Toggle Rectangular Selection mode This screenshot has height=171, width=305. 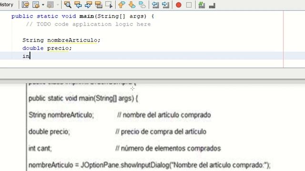pos(109,5)
